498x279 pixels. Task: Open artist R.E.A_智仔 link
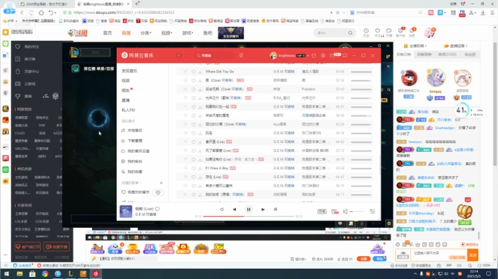point(282,98)
